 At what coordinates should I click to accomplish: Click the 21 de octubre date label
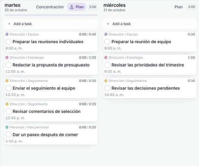pos(114,10)
